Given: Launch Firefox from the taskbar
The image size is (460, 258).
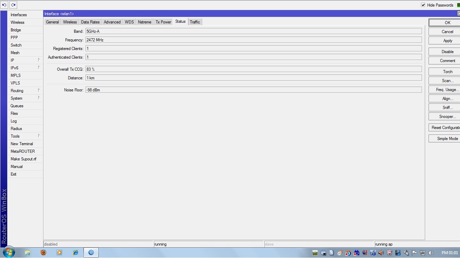Looking at the screenshot, I should pos(43,252).
